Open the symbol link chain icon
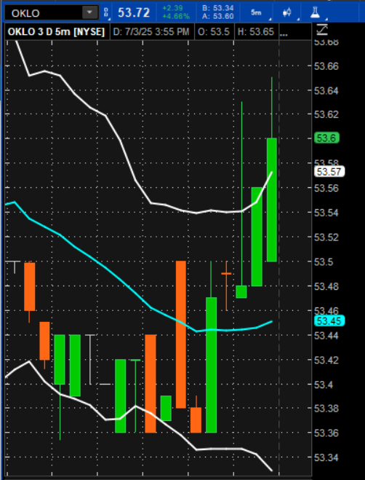The width and height of the screenshot is (365, 480). [x=106, y=12]
